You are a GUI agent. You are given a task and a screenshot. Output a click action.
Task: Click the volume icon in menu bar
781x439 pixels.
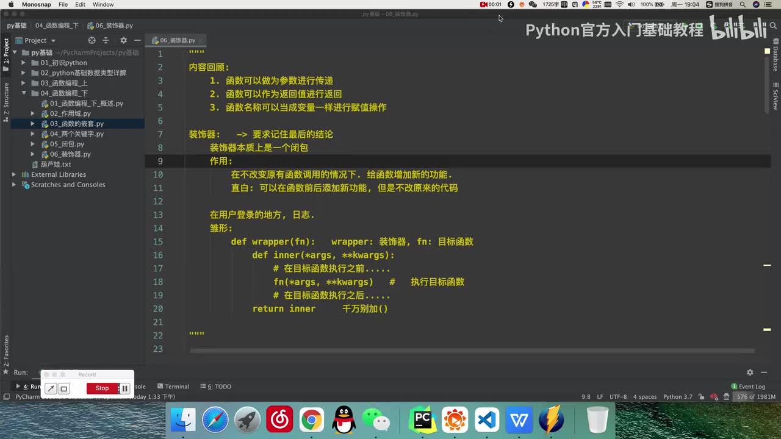633,4
